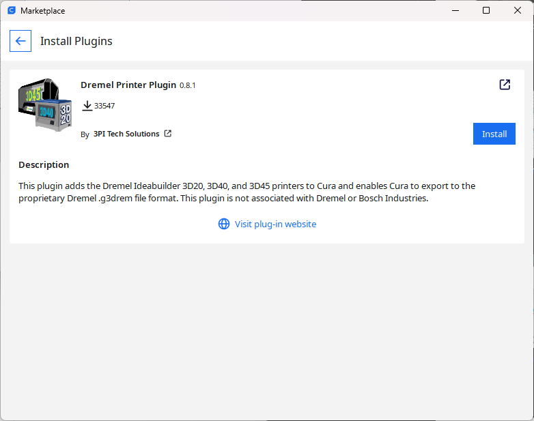Click the globe icon beside Visit plug-in website
Screen dimensions: 534x421
pyautogui.click(x=224, y=224)
